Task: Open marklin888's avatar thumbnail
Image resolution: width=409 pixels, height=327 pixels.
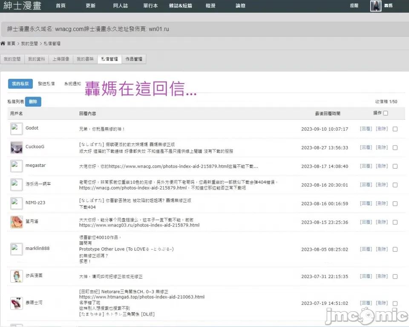Action: (x=17, y=249)
